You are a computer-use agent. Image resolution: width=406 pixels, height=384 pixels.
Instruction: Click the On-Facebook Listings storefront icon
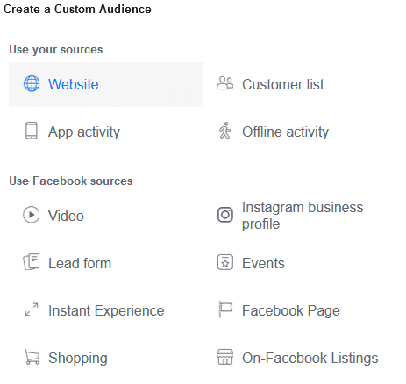[225, 357]
